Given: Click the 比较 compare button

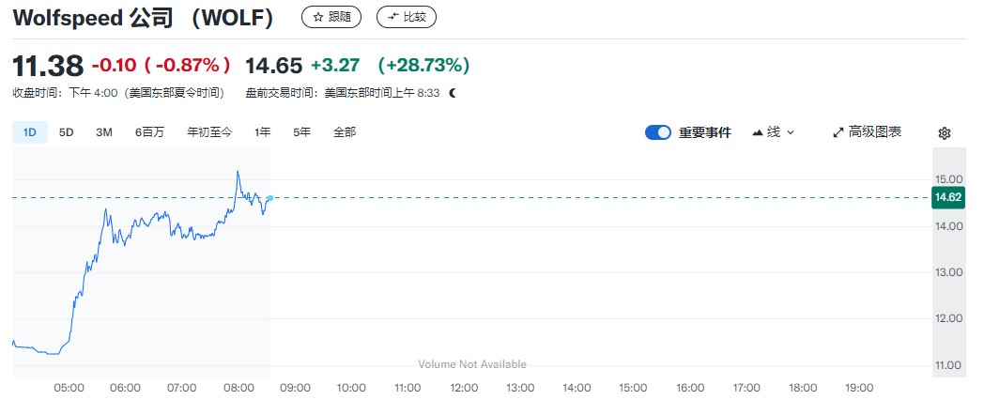Looking at the screenshot, I should pyautogui.click(x=406, y=17).
